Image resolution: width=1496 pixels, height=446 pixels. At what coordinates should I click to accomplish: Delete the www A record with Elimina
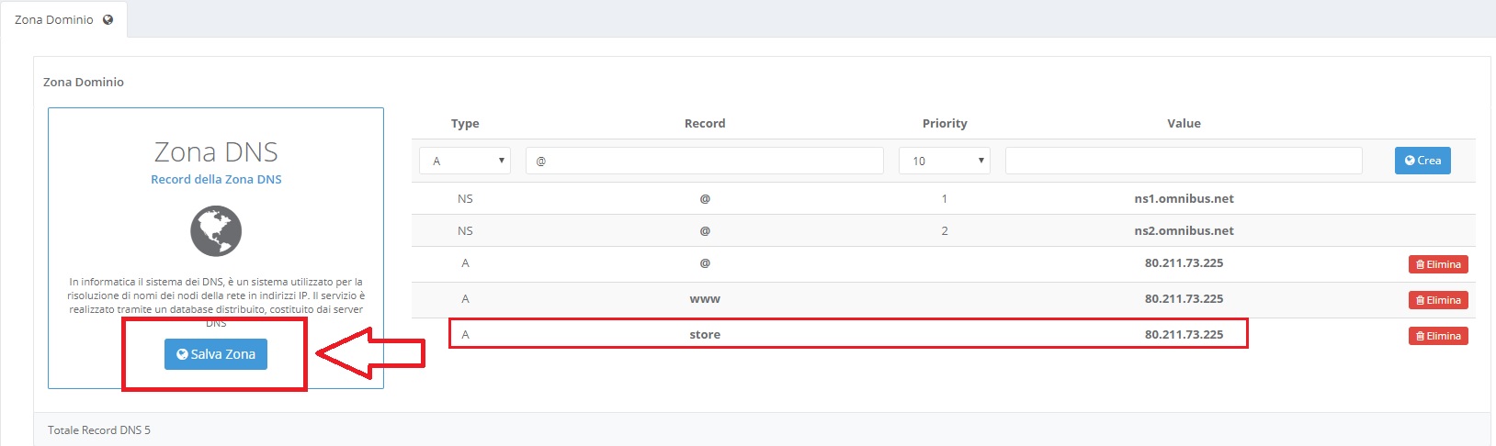[x=1438, y=300]
